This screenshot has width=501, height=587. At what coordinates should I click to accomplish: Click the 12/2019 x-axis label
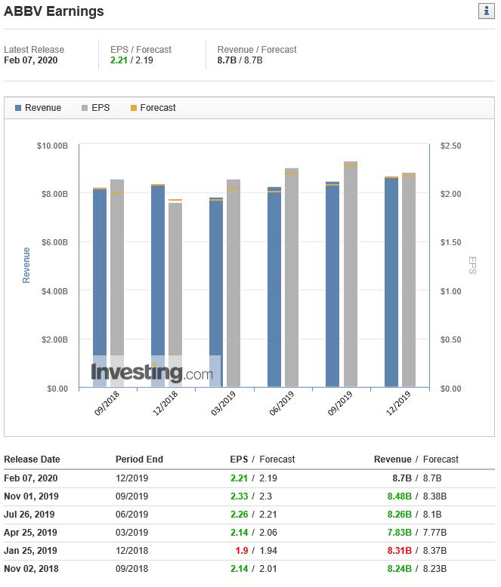click(x=399, y=403)
